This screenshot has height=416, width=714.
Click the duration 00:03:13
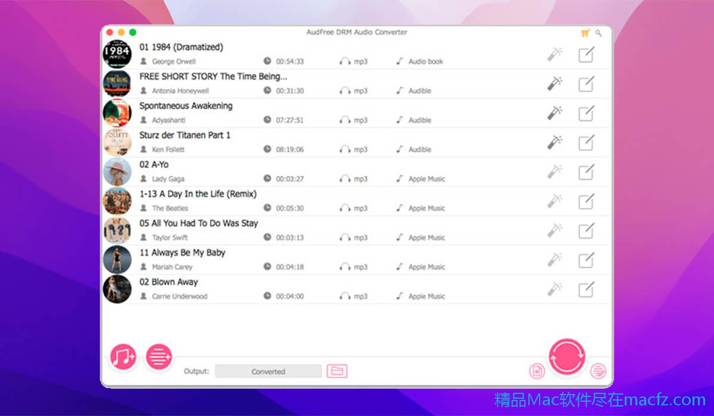pyautogui.click(x=290, y=238)
